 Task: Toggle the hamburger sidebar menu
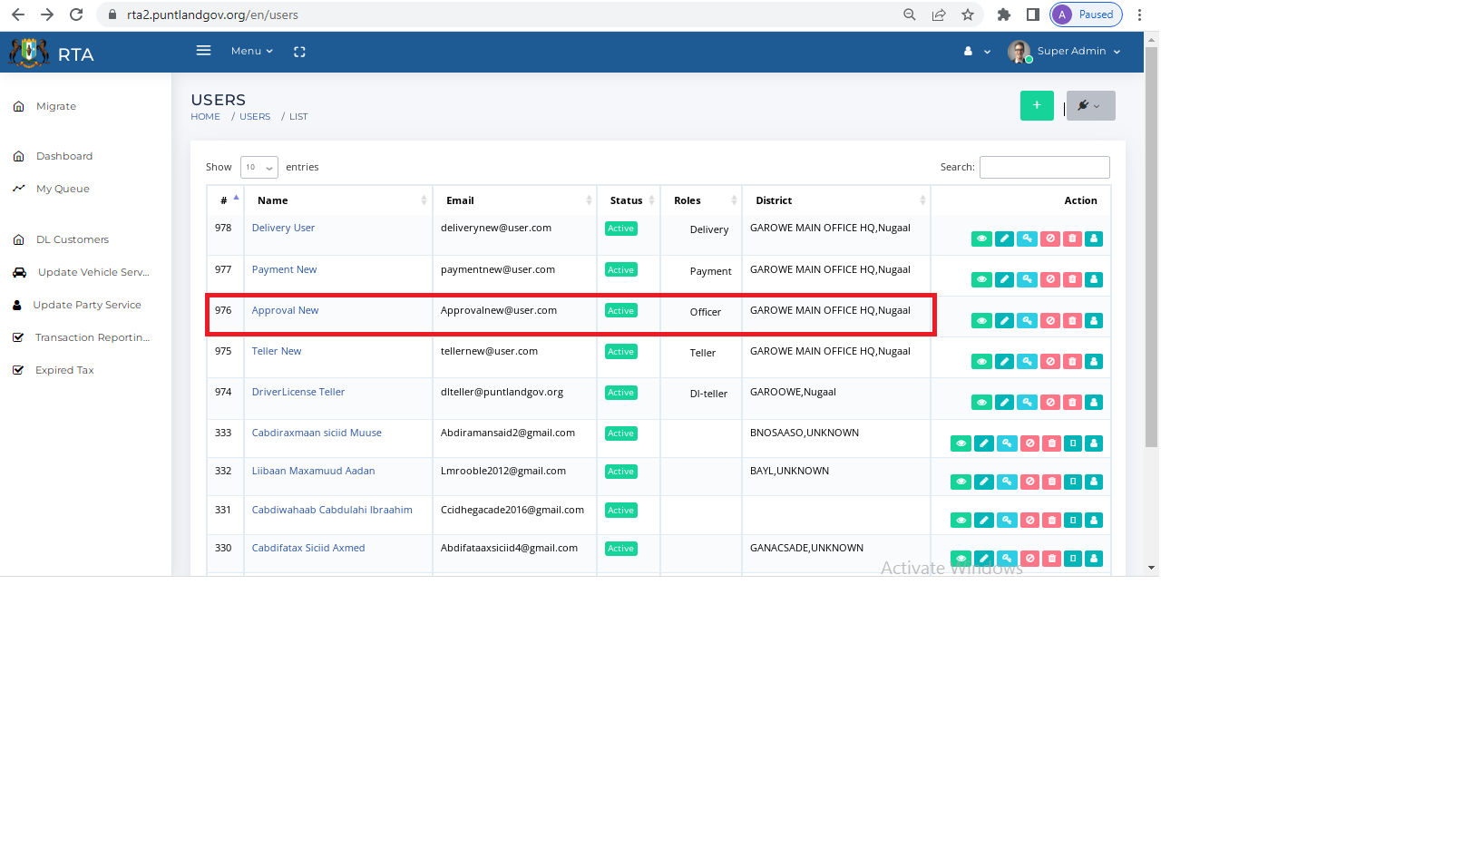point(203,51)
